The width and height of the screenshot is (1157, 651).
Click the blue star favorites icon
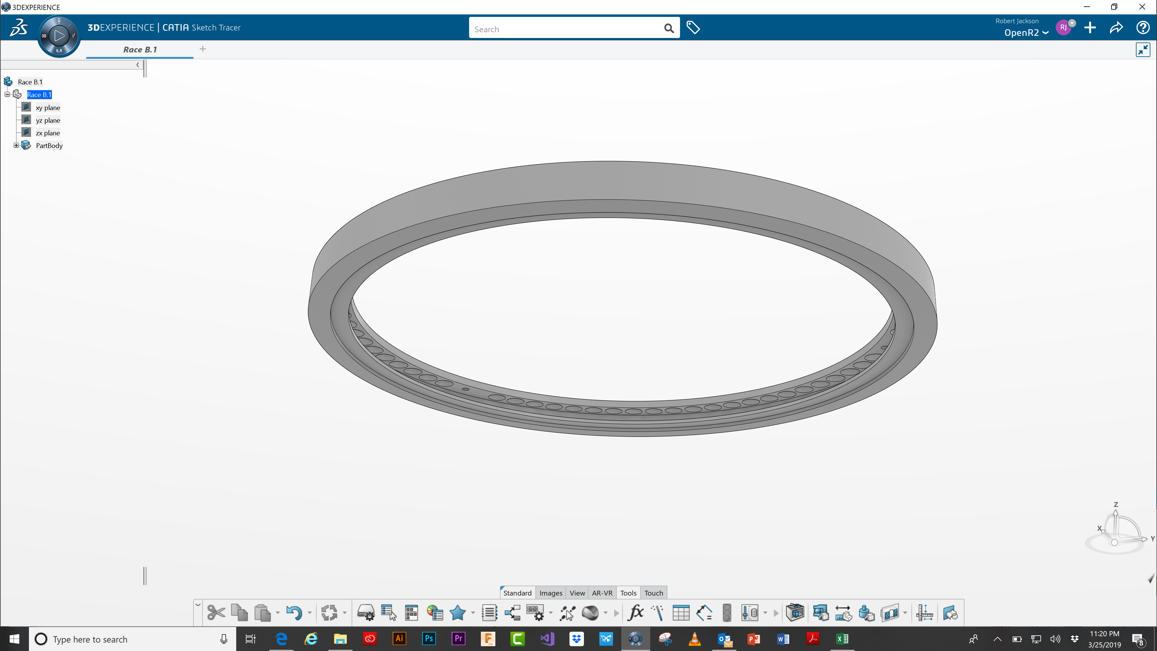coord(458,612)
